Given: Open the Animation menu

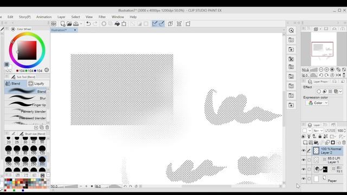Looking at the screenshot, I should (44, 17).
